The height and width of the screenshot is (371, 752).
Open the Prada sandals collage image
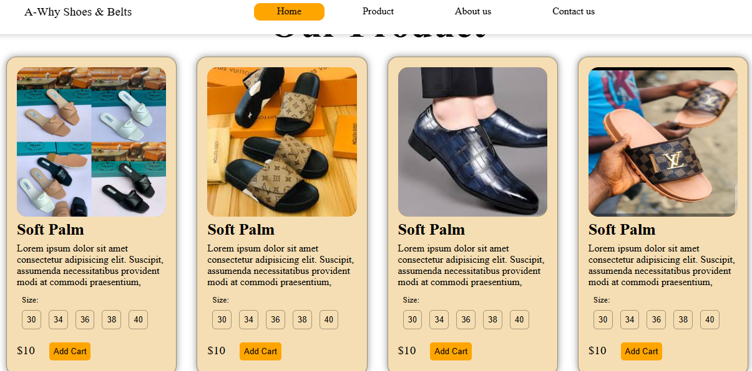(x=91, y=142)
